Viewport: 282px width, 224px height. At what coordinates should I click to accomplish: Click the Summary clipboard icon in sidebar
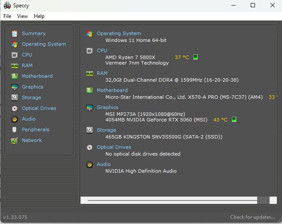pos(15,33)
